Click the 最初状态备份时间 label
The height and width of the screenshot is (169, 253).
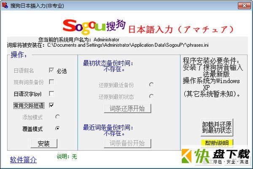point(108,63)
